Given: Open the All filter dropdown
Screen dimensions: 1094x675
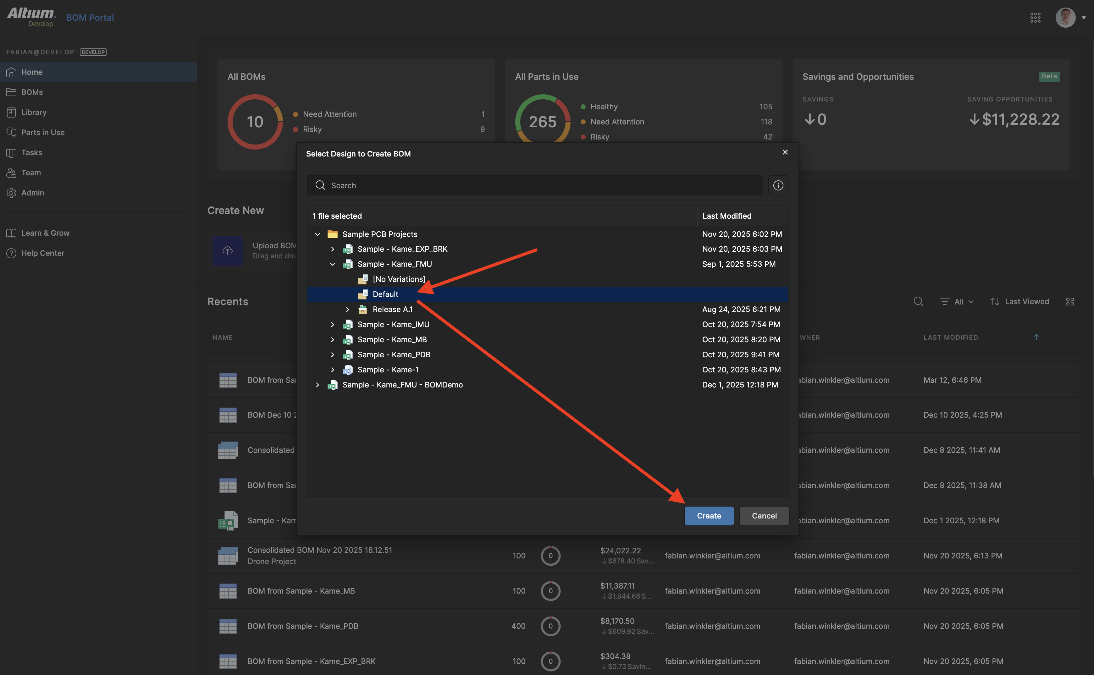Looking at the screenshot, I should click(x=957, y=302).
